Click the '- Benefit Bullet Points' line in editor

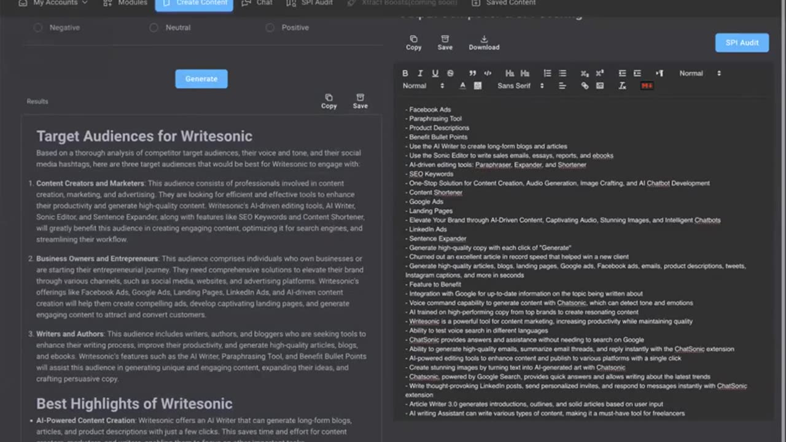[x=437, y=137]
